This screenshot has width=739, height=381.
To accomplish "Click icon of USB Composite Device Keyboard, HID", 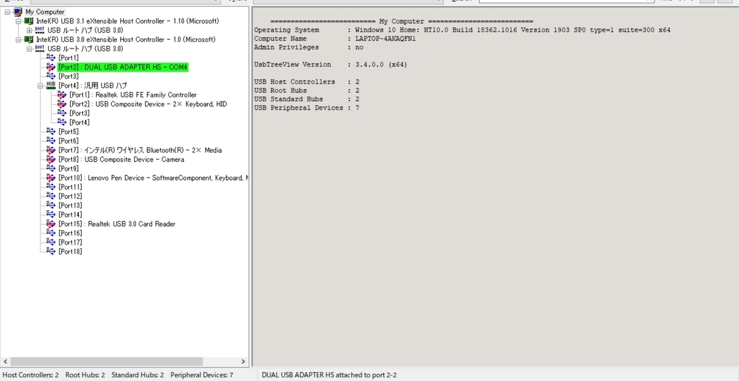I will 62,104.
